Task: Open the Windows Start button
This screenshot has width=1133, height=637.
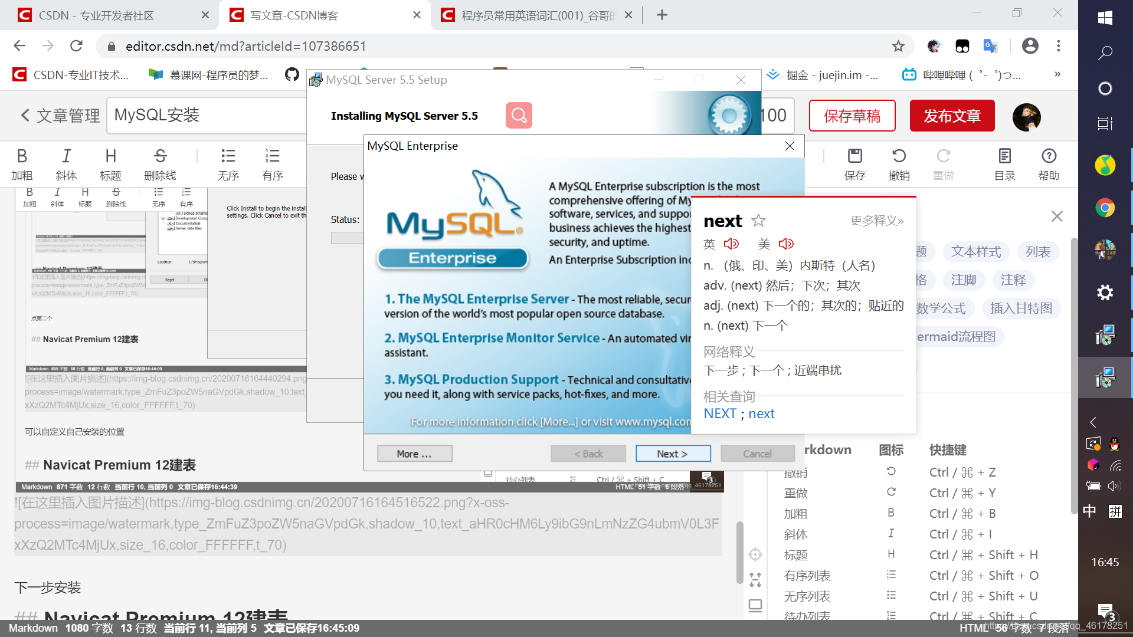Action: 1105,18
